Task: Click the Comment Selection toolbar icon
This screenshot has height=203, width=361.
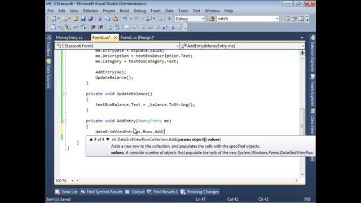Action: tap(110, 28)
